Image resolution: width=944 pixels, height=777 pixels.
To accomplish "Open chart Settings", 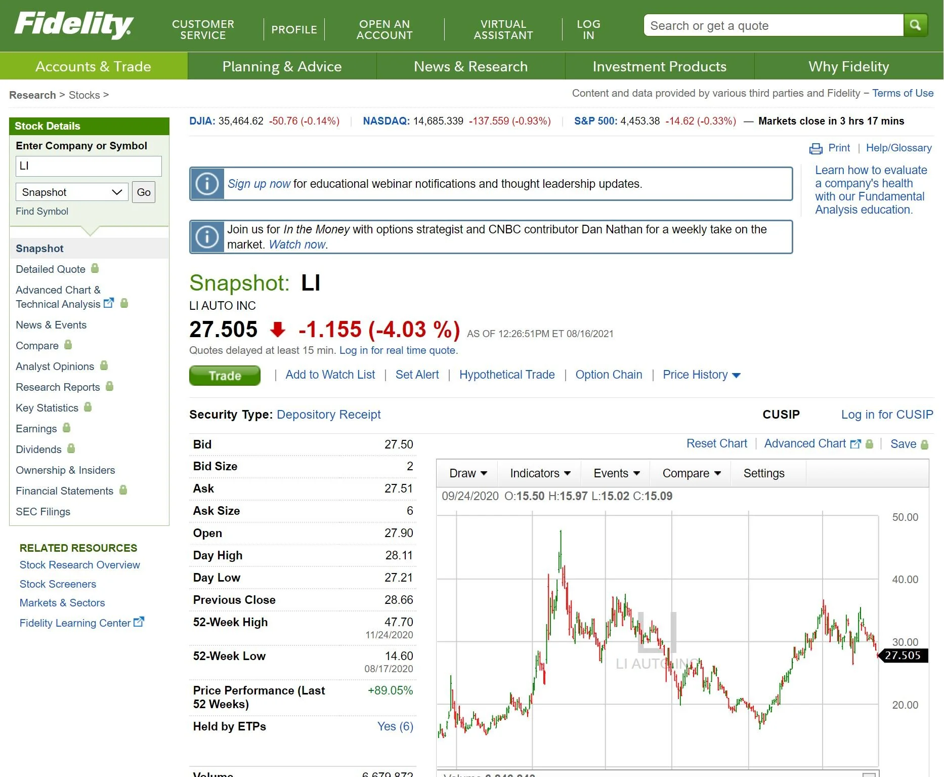I will coord(764,473).
